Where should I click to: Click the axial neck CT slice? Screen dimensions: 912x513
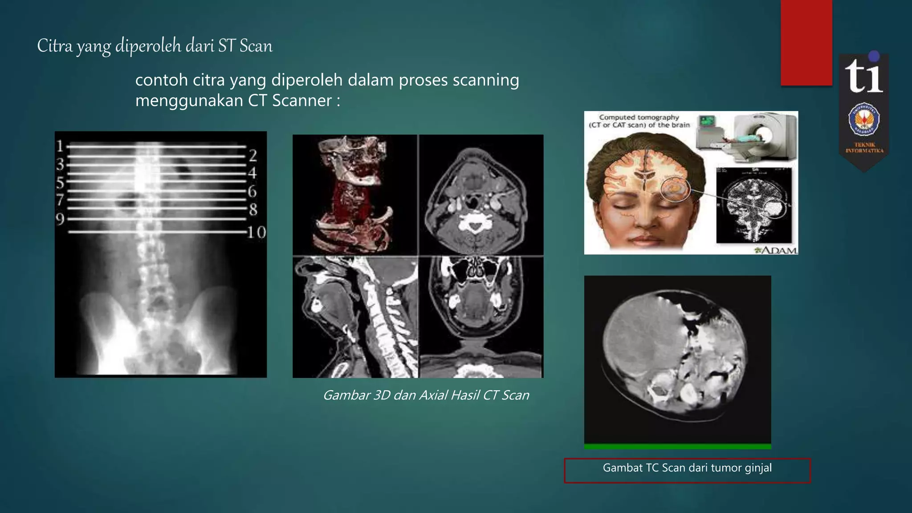[481, 195]
